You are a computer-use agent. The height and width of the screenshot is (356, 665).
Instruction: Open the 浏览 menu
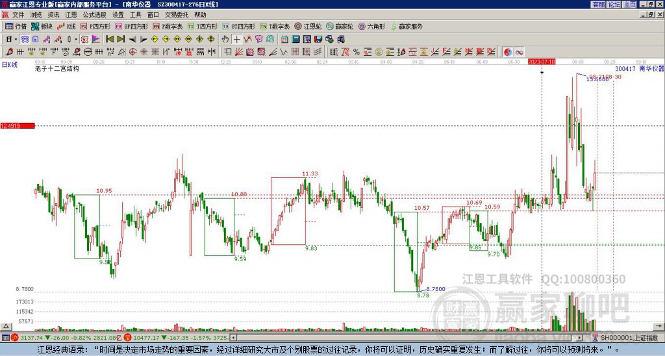[36, 15]
